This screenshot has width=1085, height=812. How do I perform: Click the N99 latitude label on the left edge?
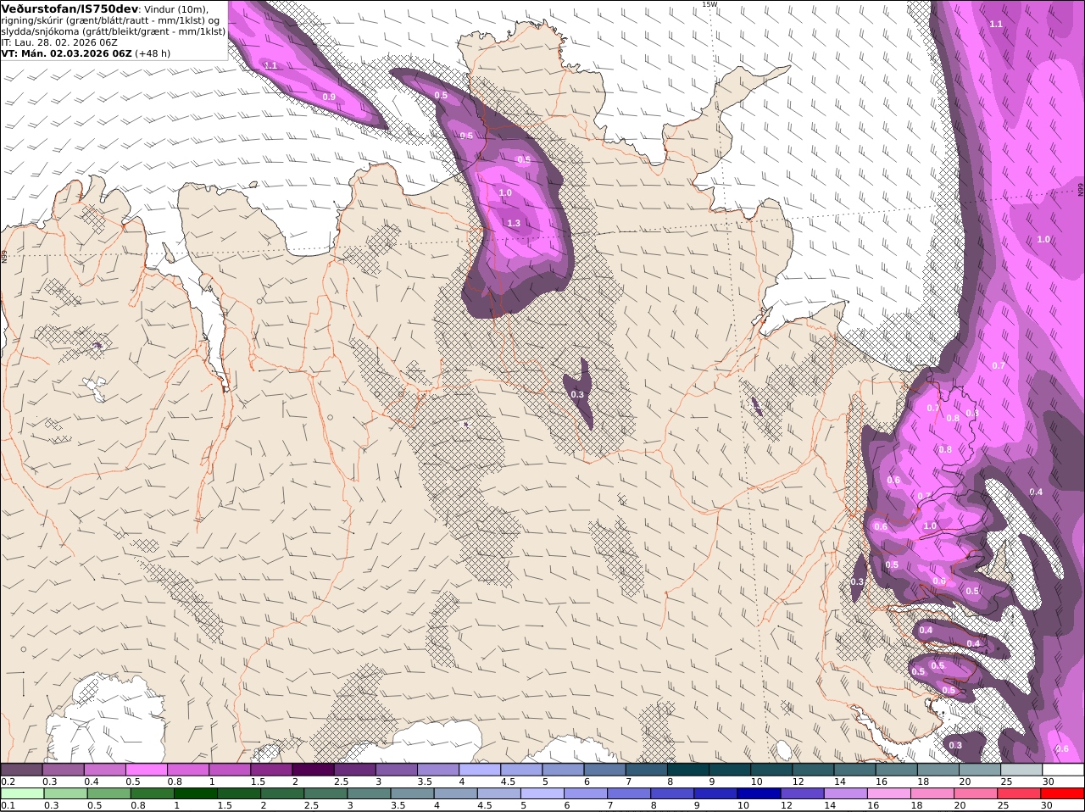[x=4, y=256]
